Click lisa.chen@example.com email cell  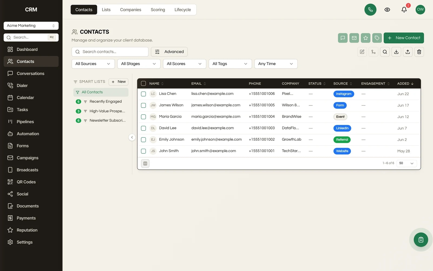pos(212,94)
